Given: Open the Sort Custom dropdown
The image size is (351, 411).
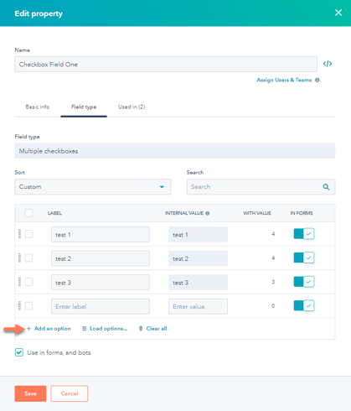Looking at the screenshot, I should pos(93,187).
